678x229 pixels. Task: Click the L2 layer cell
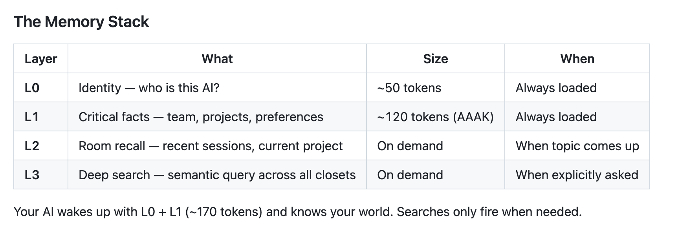click(x=41, y=146)
